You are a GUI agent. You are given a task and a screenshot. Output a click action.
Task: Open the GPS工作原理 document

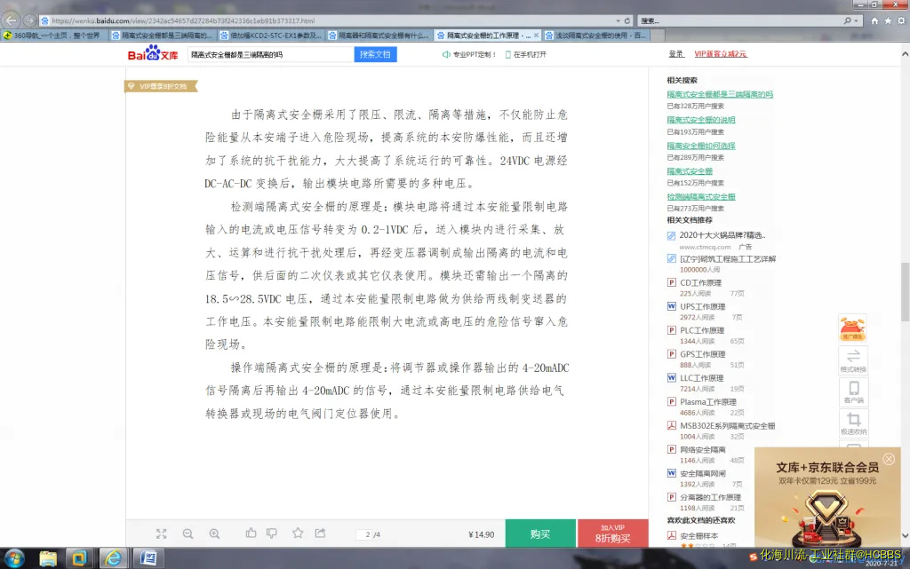coord(703,354)
